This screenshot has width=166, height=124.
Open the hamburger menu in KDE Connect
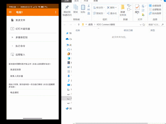[x=10, y=12]
